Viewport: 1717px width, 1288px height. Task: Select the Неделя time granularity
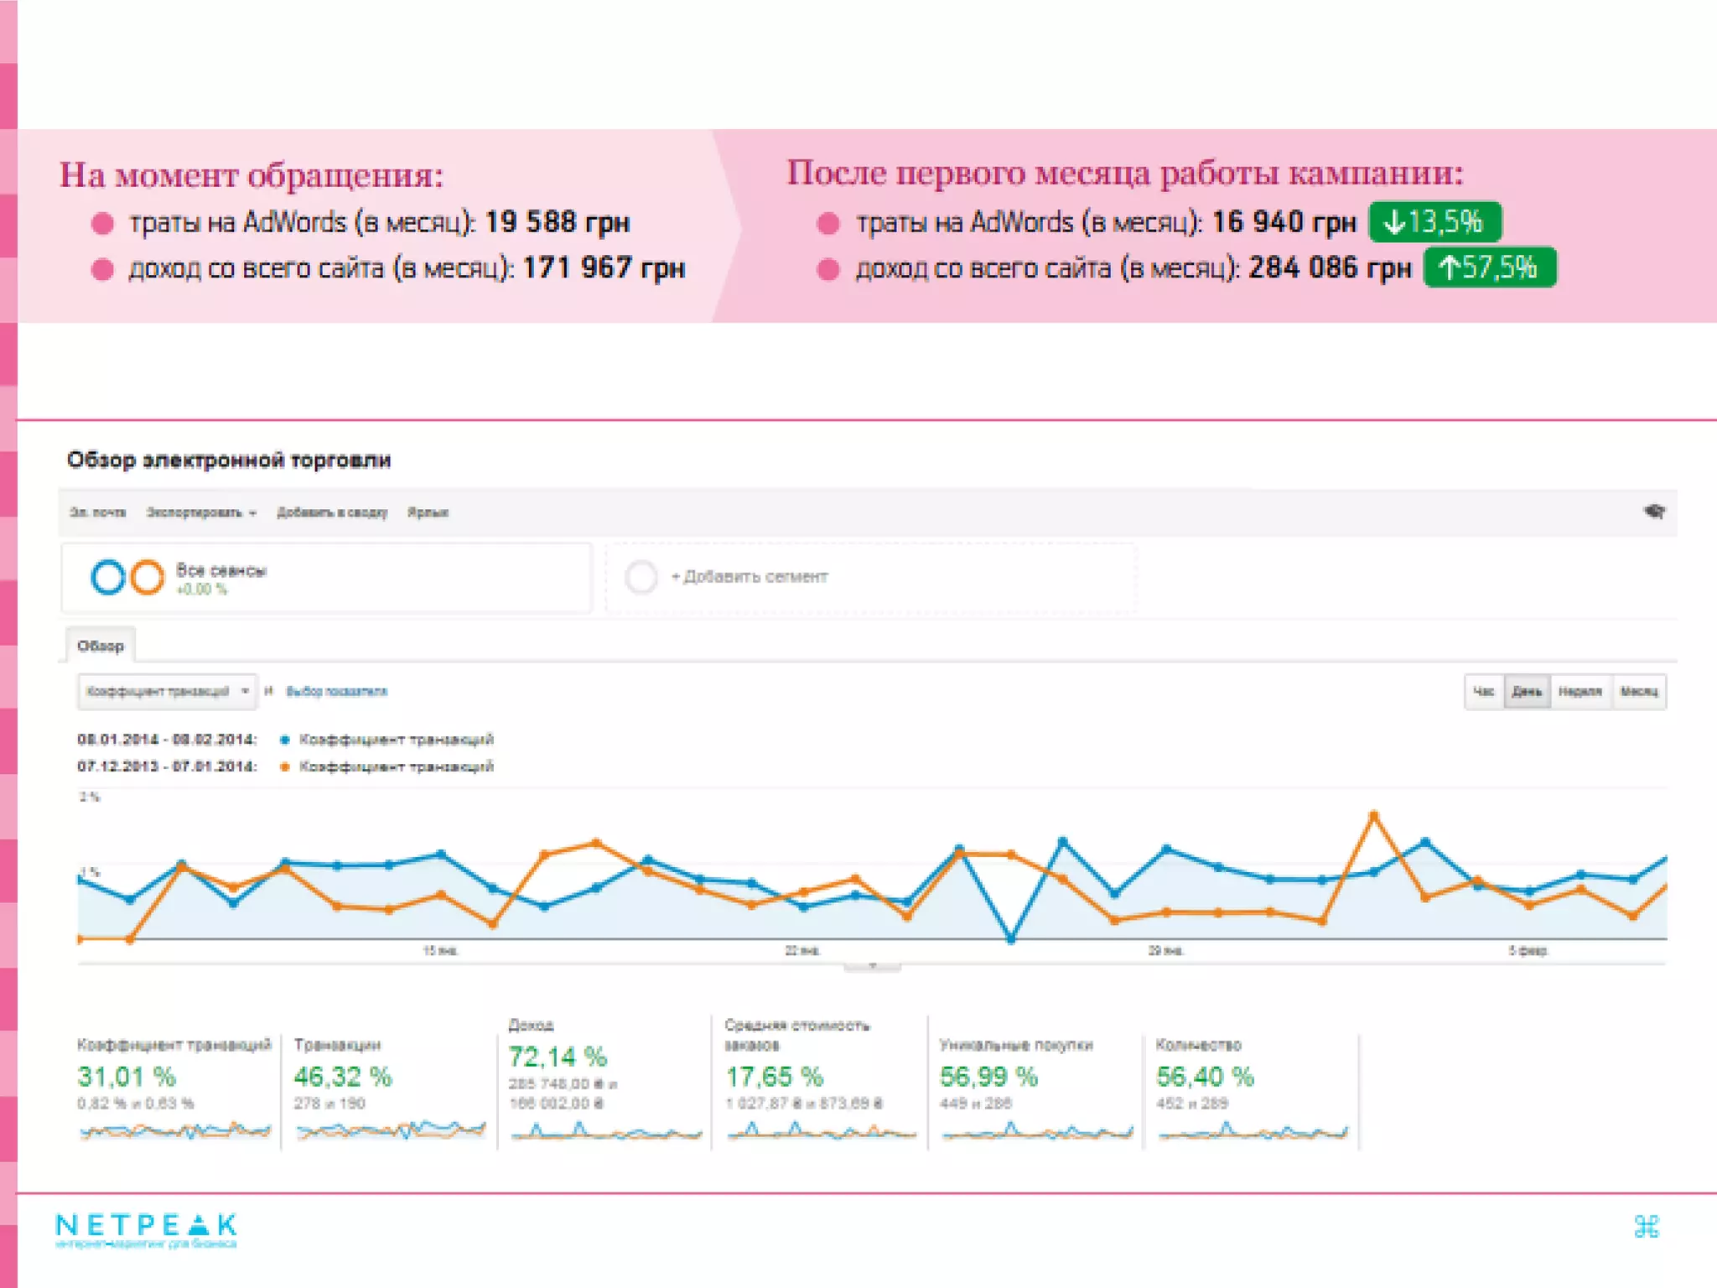point(1580,692)
